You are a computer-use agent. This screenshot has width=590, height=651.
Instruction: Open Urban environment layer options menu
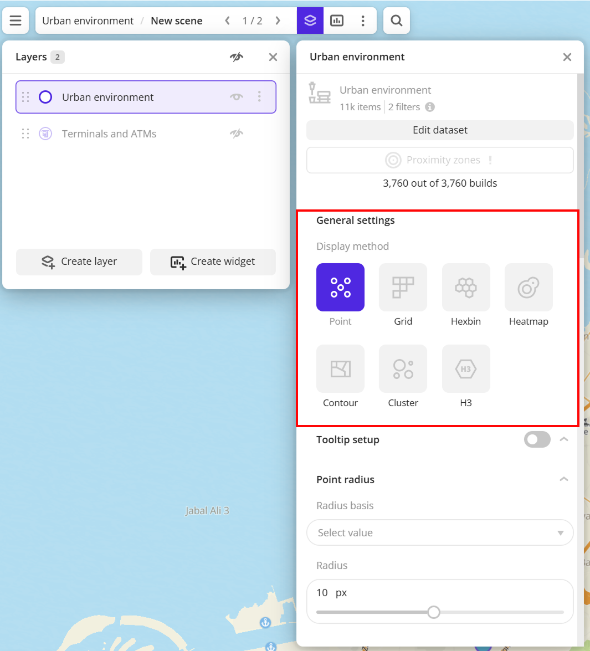259,97
